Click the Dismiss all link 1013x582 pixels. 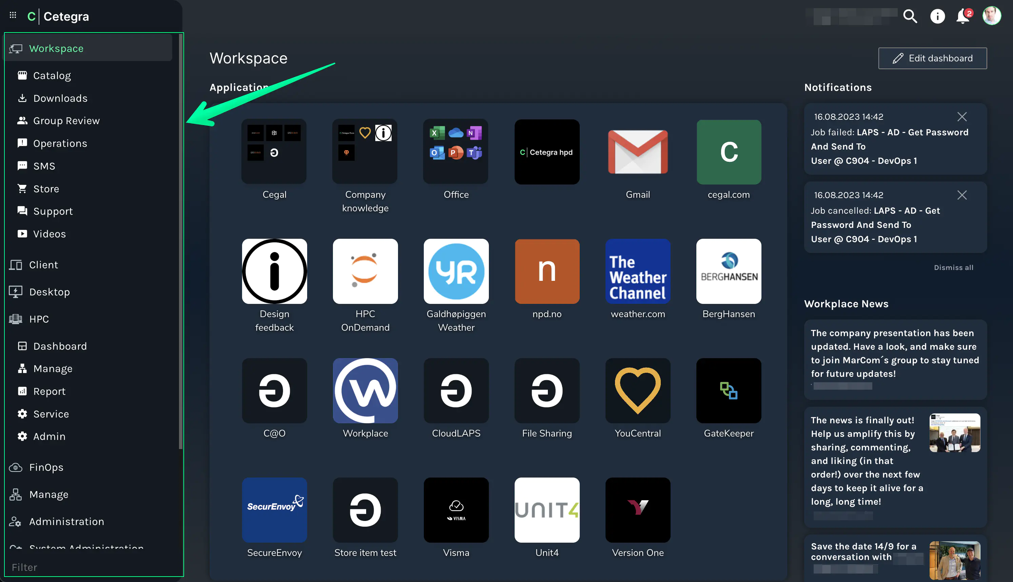(953, 267)
